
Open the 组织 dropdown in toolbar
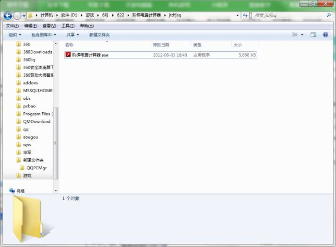[15, 35]
